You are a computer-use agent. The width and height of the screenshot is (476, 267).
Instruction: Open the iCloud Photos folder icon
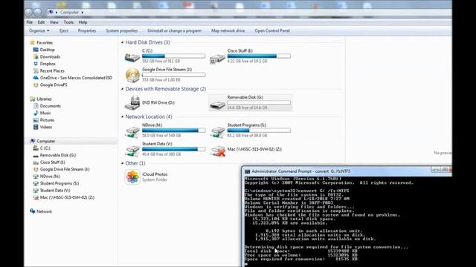[132, 177]
